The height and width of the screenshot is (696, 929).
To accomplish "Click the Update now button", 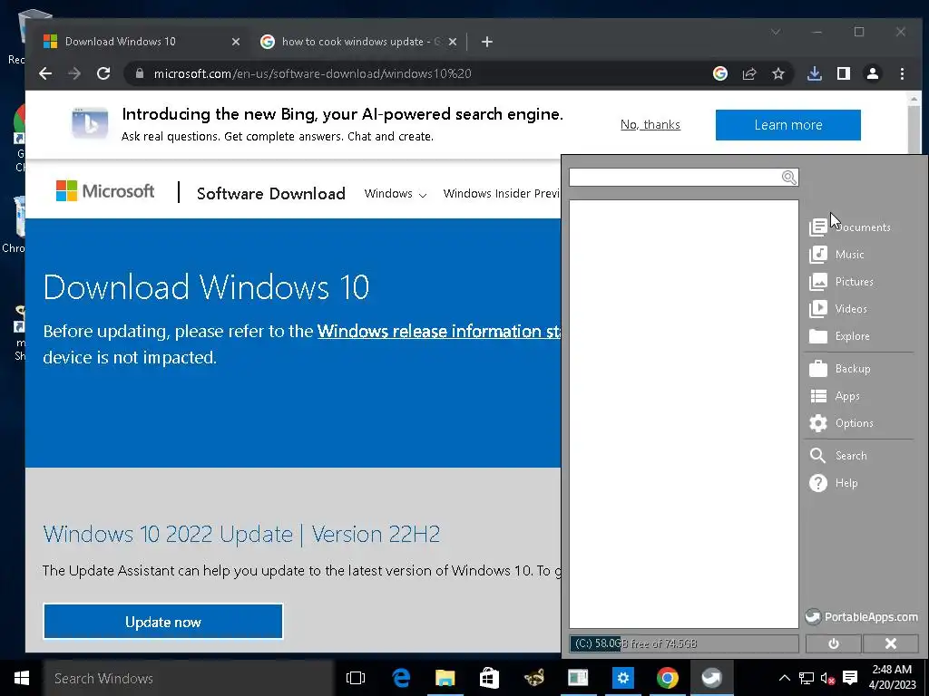I will [x=163, y=622].
